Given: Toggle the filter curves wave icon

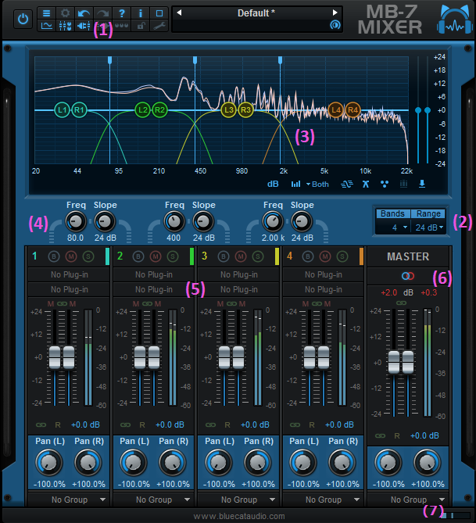Looking at the screenshot, I should click(x=347, y=184).
